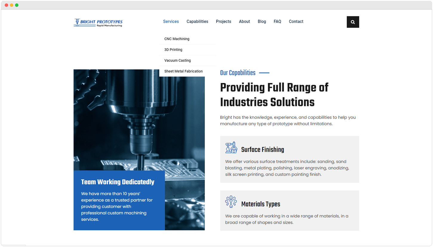This screenshot has width=433, height=247.
Task: Open the Capabilities menu item
Action: [197, 22]
